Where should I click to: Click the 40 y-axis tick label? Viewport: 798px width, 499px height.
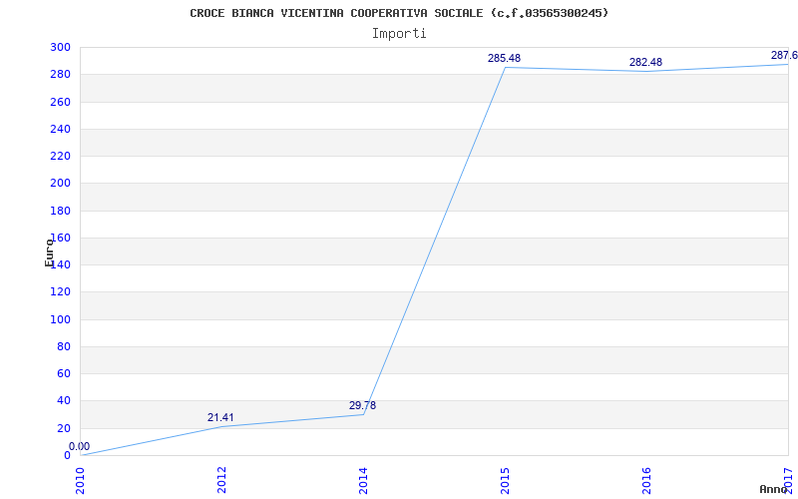(x=63, y=401)
